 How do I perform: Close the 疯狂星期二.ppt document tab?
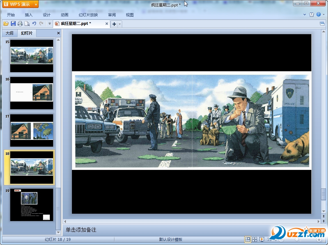[x=107, y=24]
